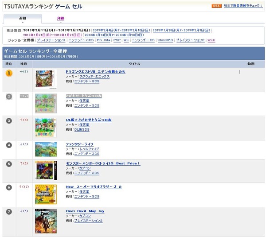Screen dimensions: 266x237
Task: Filter ranking by プレイステーション2
Action: point(190,40)
